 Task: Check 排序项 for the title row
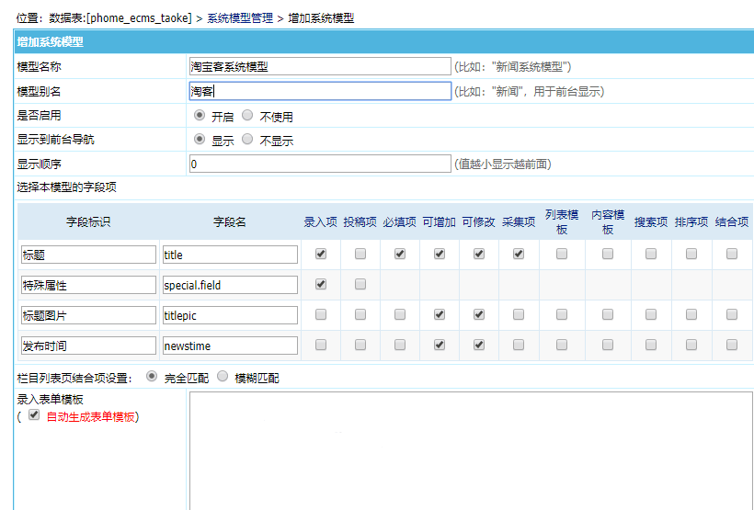point(691,254)
